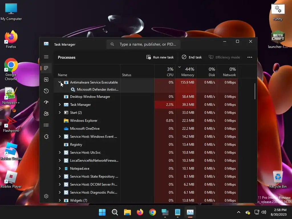The width and height of the screenshot is (292, 219).
Task: Select the Windows Explorer process row
Action: (x=146, y=121)
